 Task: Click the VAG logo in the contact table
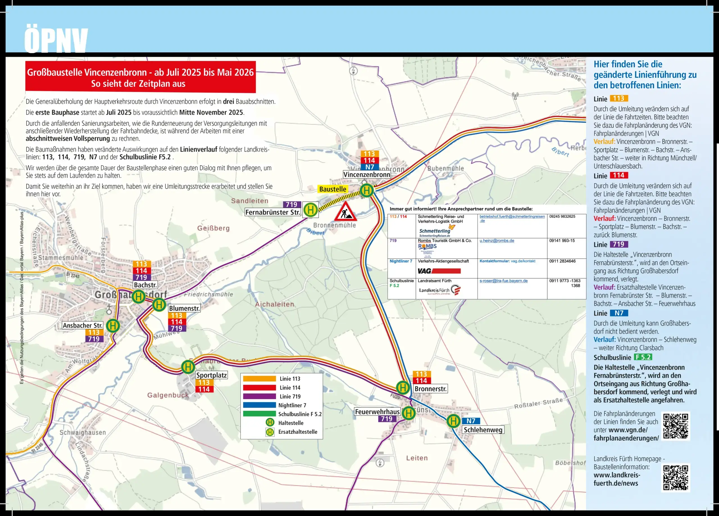coord(439,271)
